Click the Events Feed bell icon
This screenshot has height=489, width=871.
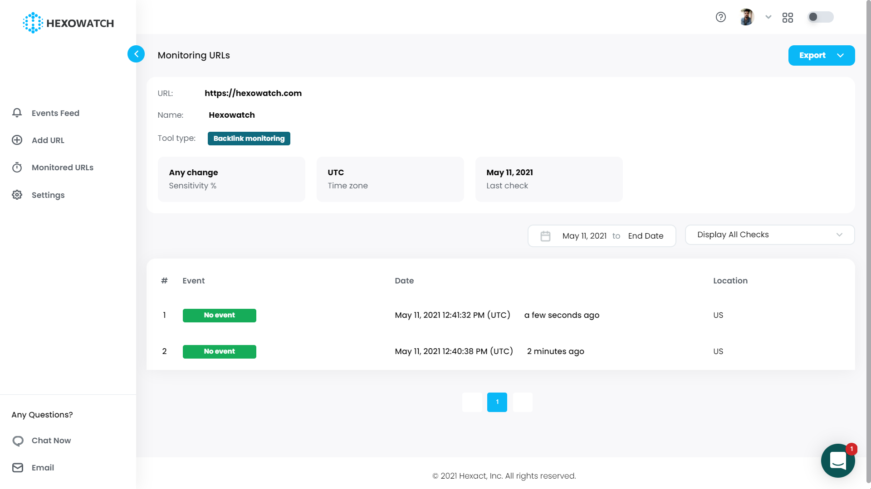(17, 113)
